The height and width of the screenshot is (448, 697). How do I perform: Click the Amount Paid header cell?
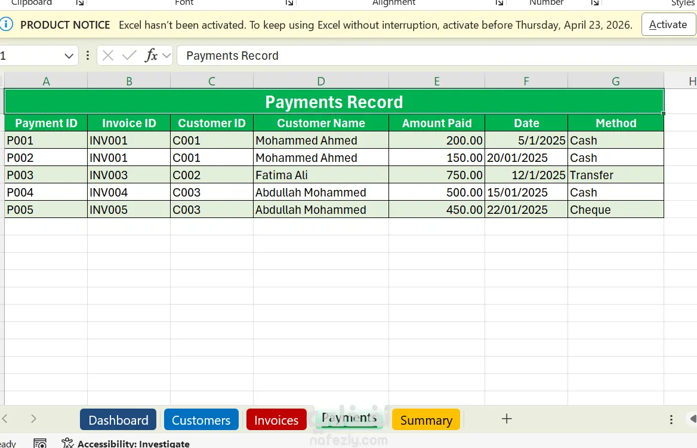pos(437,123)
